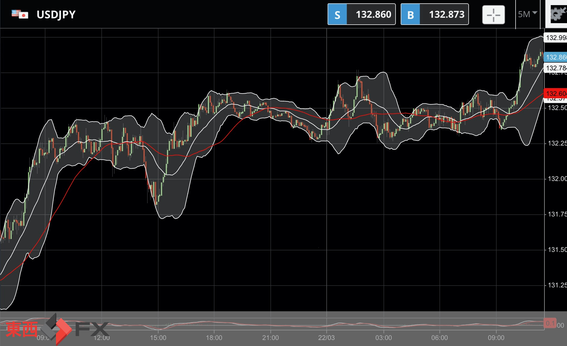This screenshot has width=567, height=346.
Task: Click the red 132.604 moving average tag
Action: 556,93
